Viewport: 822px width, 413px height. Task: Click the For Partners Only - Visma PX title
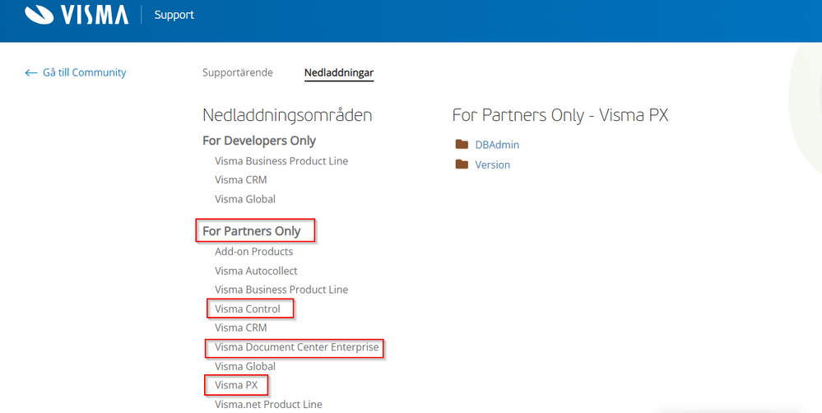560,115
